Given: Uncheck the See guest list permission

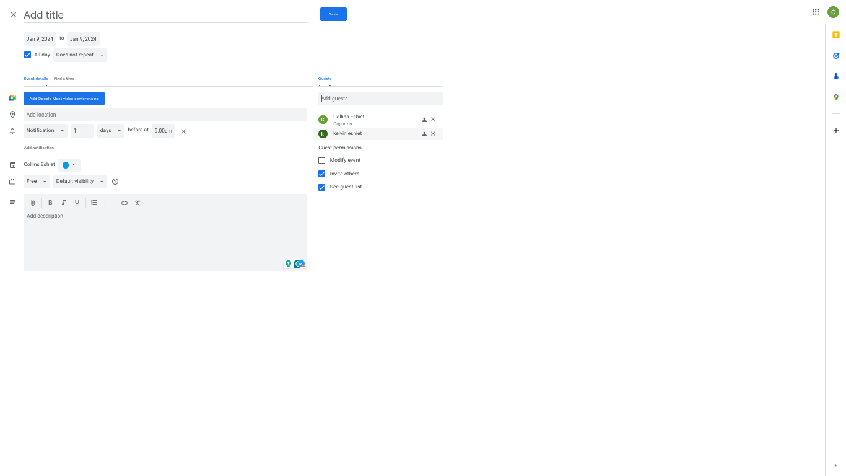Looking at the screenshot, I should pos(321,187).
